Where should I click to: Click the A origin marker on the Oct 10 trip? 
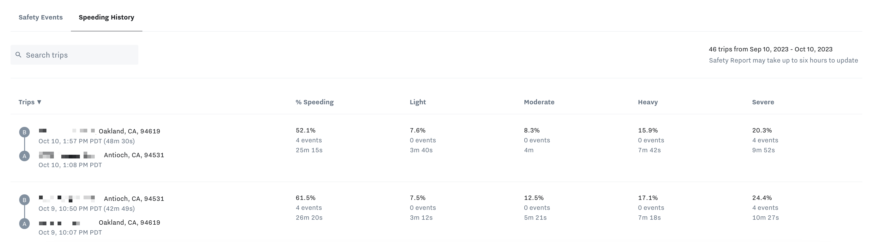point(25,156)
